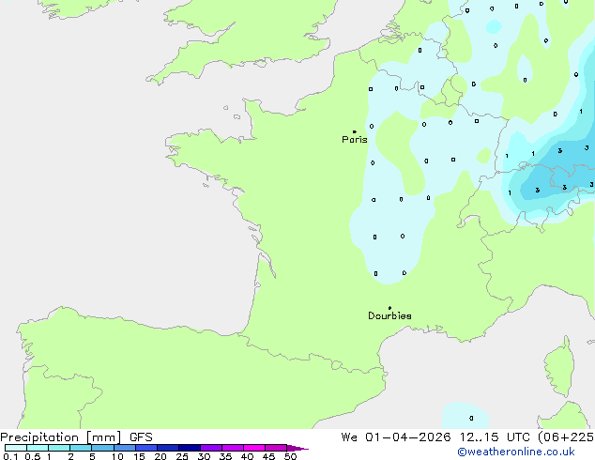This screenshot has height=460, width=595.
Task: Click the over-50 mm legend arrow tip
Action: (x=297, y=448)
